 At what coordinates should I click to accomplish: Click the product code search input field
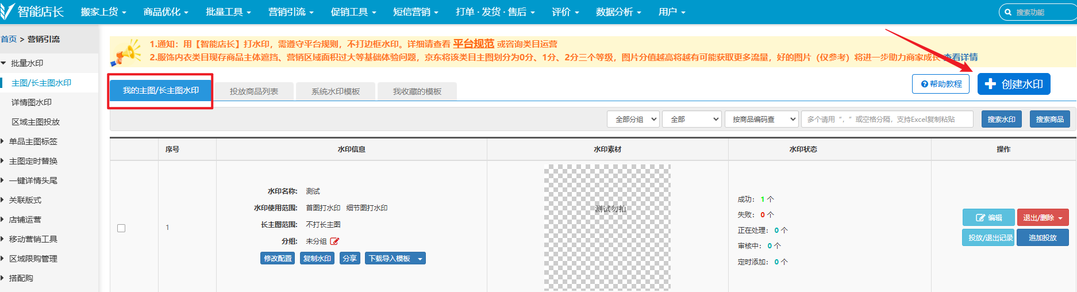pos(887,119)
